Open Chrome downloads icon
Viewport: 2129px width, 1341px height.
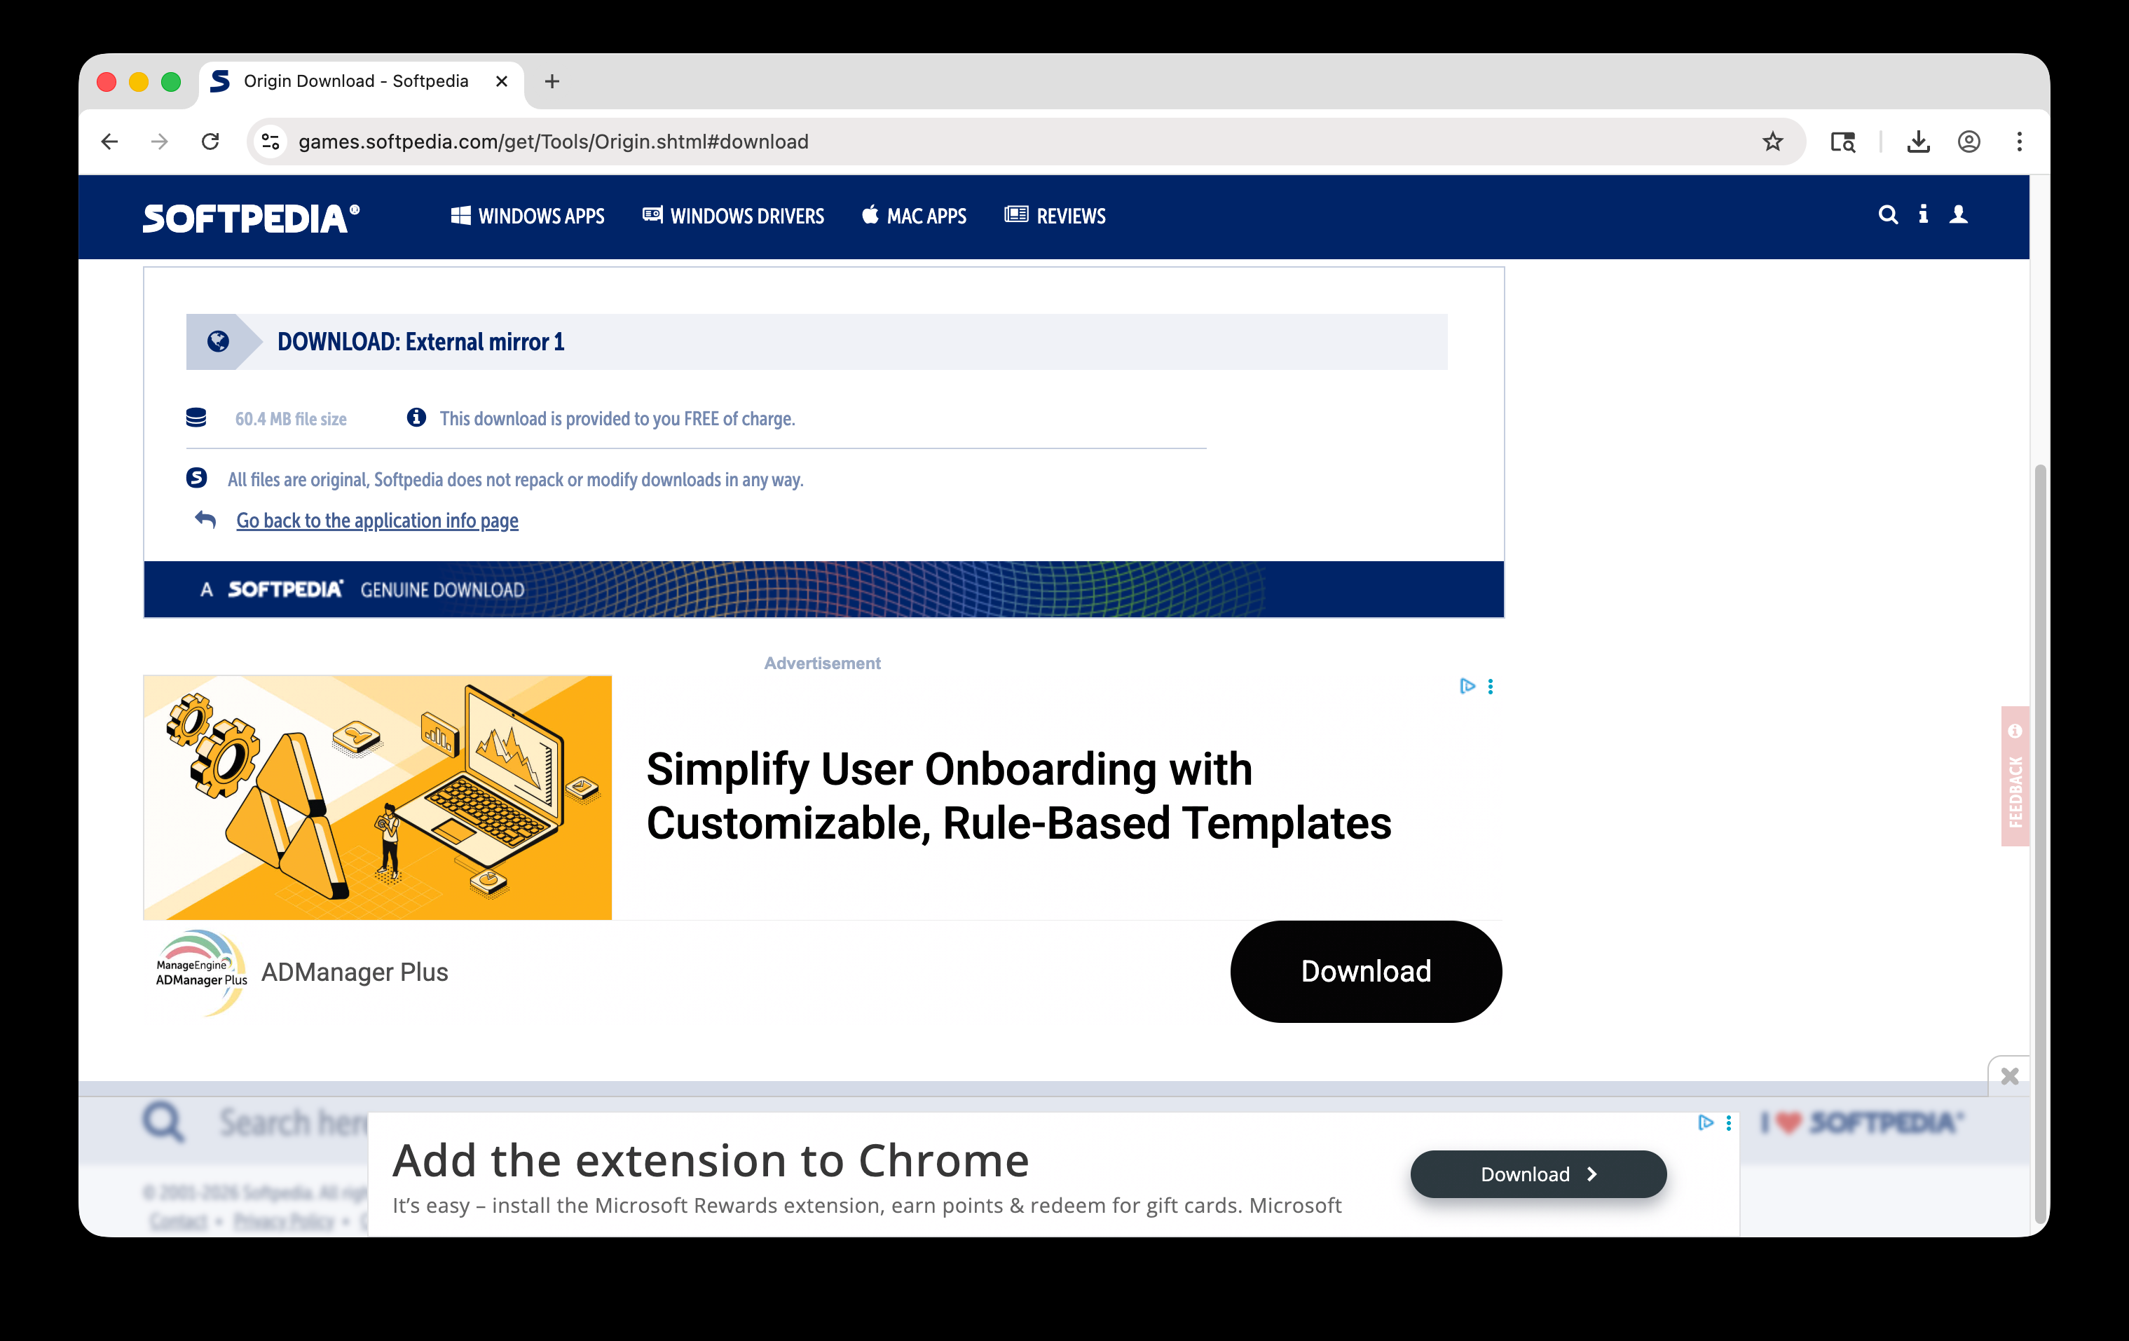coord(1919,142)
